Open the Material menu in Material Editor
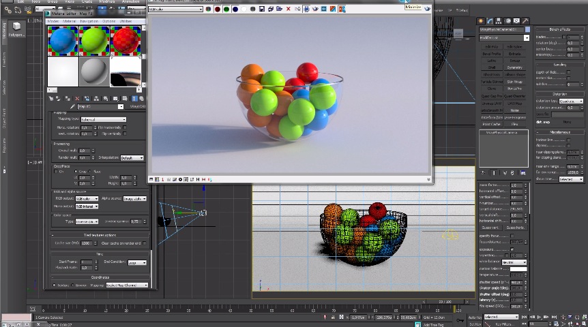 click(70, 21)
